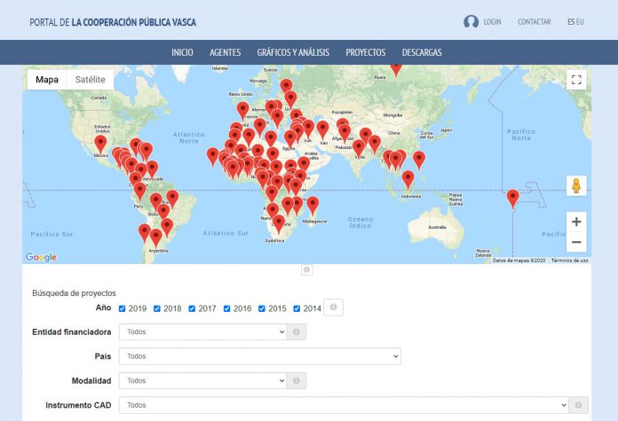Image resolution: width=618 pixels, height=421 pixels.
Task: Click the CONTACTAR link
Action: pyautogui.click(x=534, y=21)
